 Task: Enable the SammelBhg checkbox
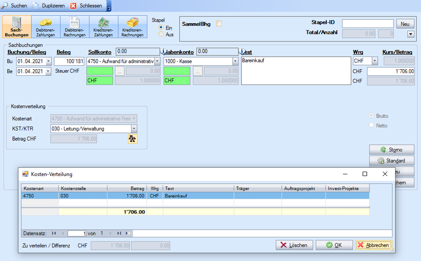[x=219, y=24]
